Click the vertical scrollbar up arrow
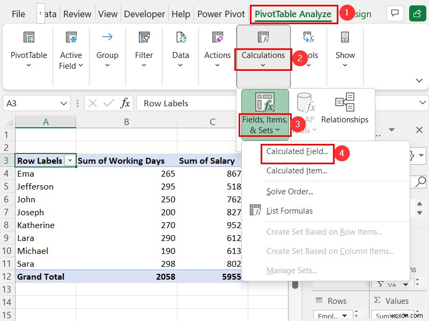Screen dimensions: 429x321 tap(420, 203)
